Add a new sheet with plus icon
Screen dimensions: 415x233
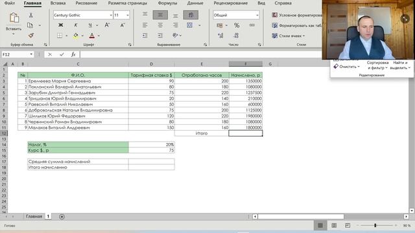coord(62,217)
